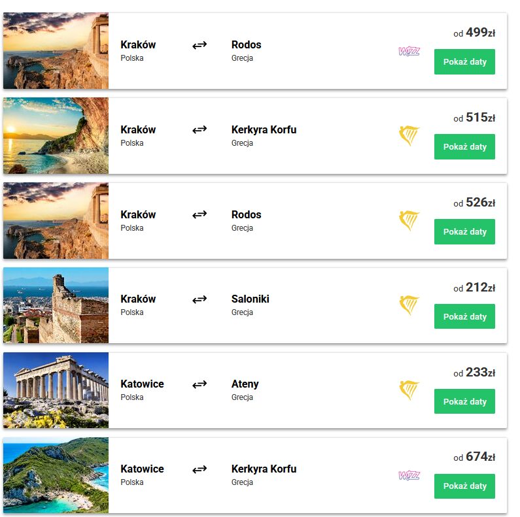The image size is (520, 517).
Task: Open Saloniki fortress wall thumbnail
Action: click(56, 305)
